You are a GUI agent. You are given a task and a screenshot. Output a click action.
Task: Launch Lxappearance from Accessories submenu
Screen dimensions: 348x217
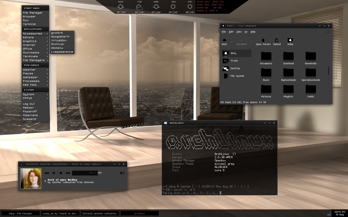(x=62, y=52)
